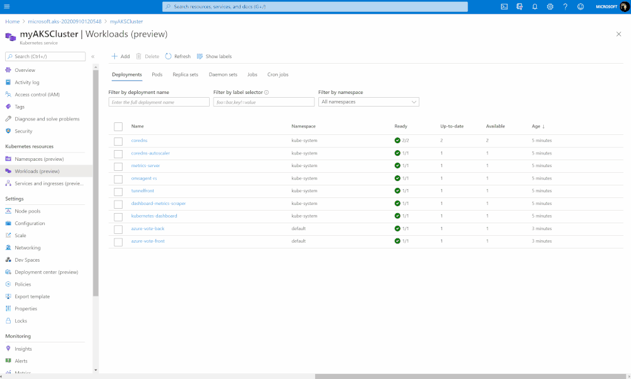This screenshot has width=631, height=379.
Task: Select the Deployments tab
Action: 127,75
